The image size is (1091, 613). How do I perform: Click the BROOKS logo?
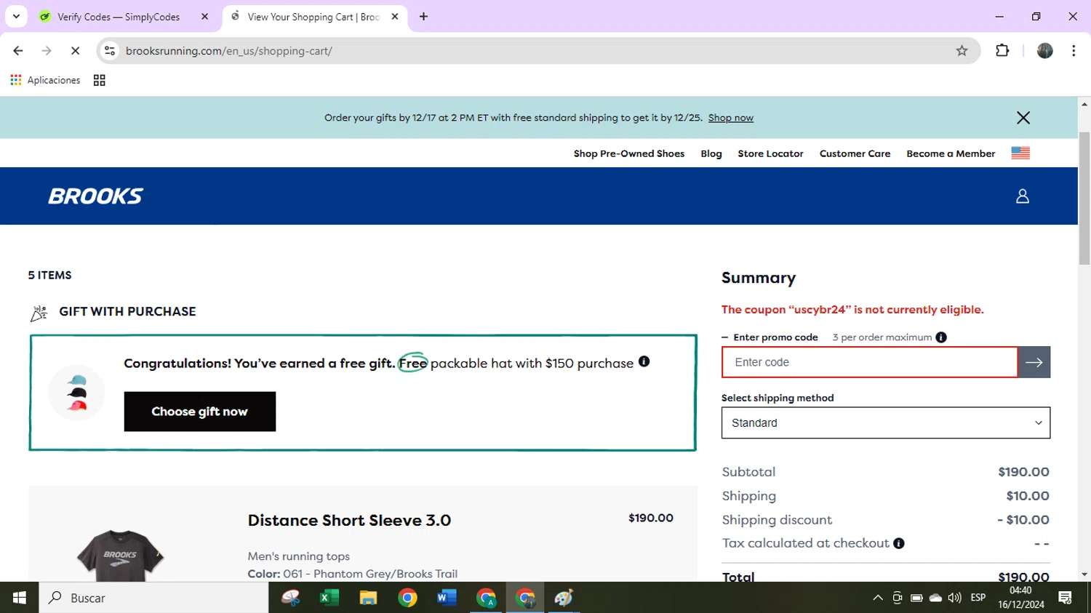point(95,196)
